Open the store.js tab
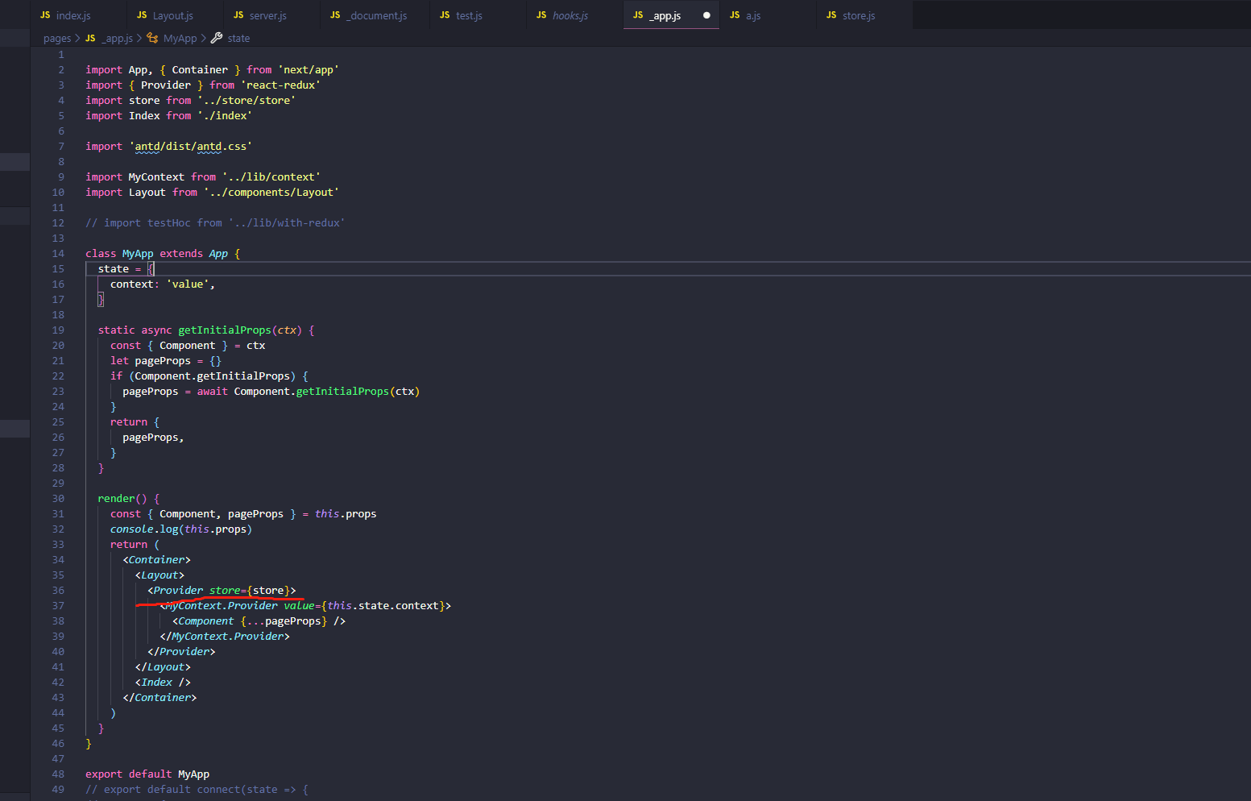The width and height of the screenshot is (1251, 801). (x=864, y=15)
